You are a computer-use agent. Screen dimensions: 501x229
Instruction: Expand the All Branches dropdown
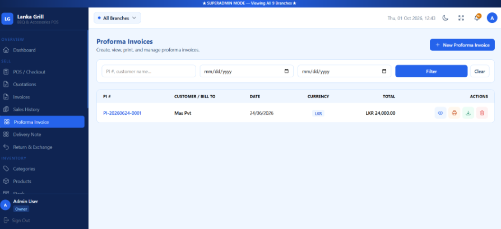pyautogui.click(x=117, y=18)
